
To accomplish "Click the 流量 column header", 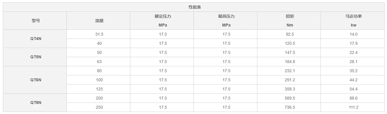I will [99, 21].
